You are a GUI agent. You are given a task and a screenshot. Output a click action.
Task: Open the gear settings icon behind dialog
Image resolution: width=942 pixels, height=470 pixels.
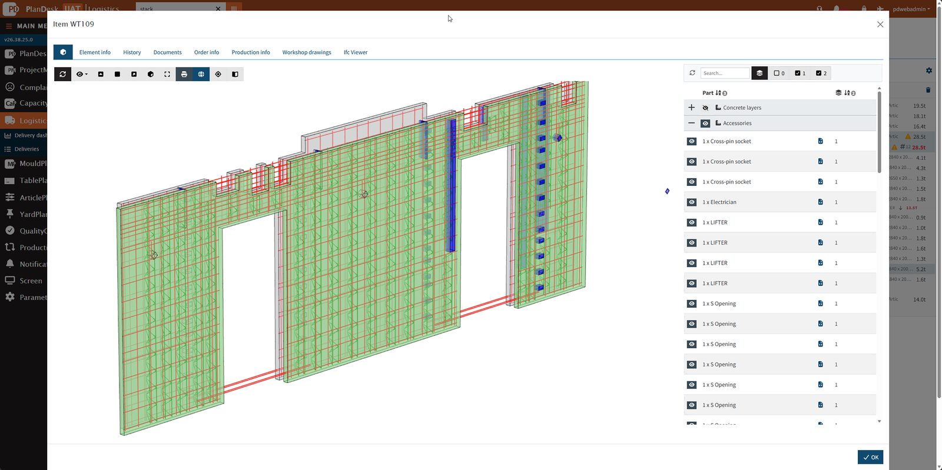(x=929, y=71)
